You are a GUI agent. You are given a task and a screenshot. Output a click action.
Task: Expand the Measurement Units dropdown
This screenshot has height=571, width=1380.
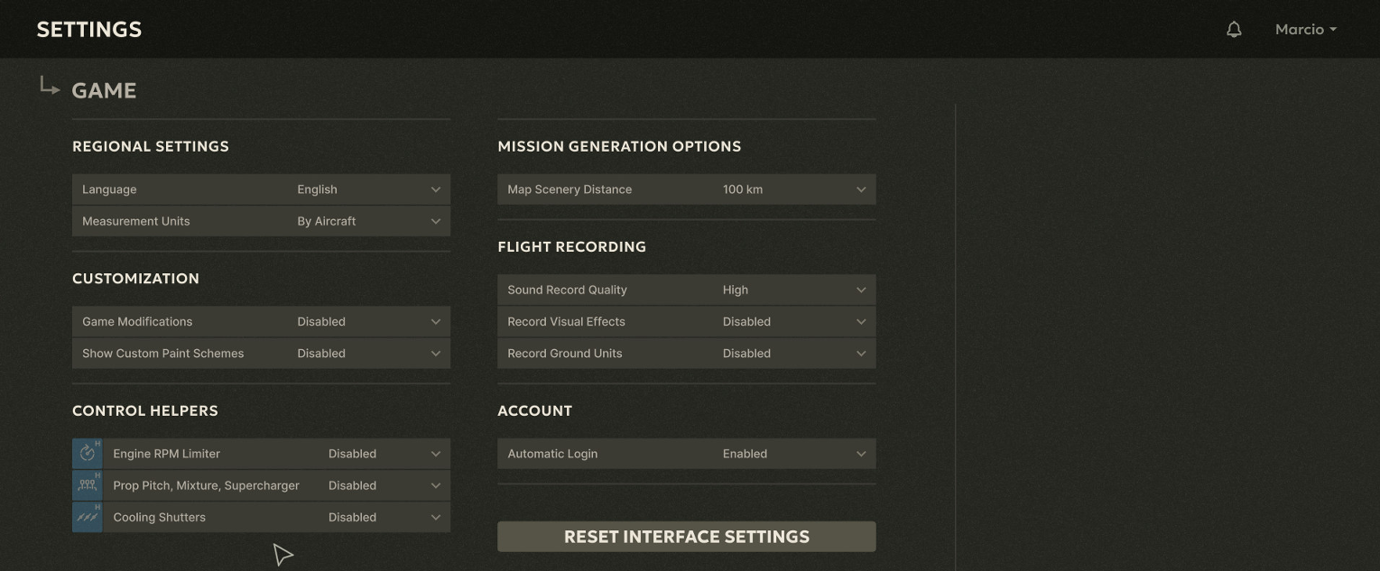pyautogui.click(x=261, y=221)
